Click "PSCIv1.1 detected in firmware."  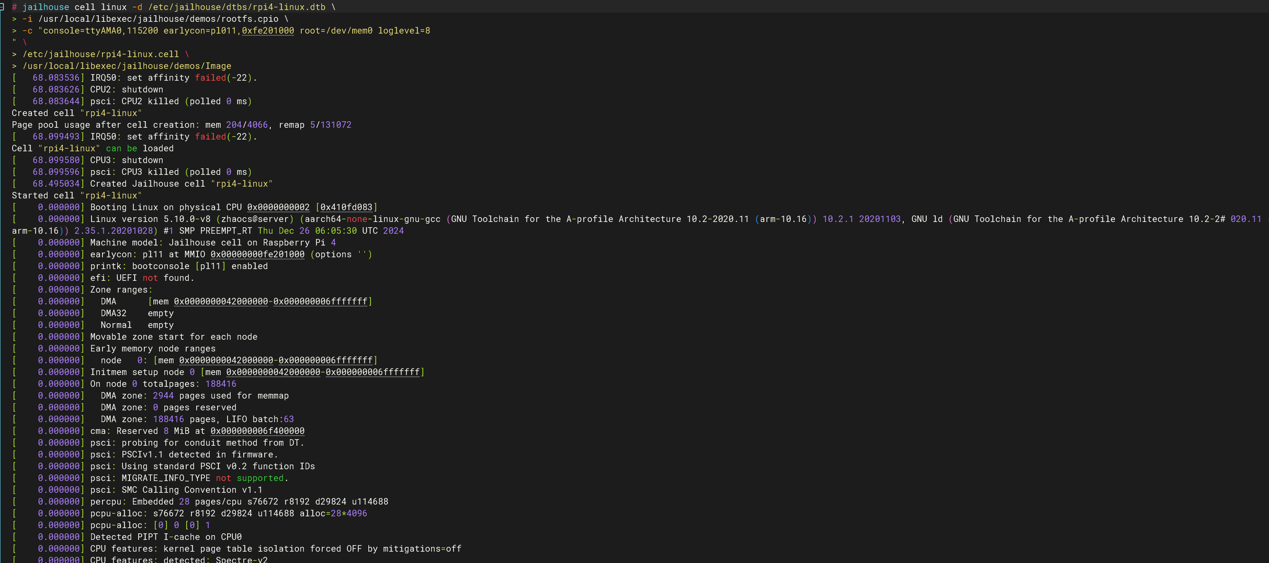click(200, 455)
